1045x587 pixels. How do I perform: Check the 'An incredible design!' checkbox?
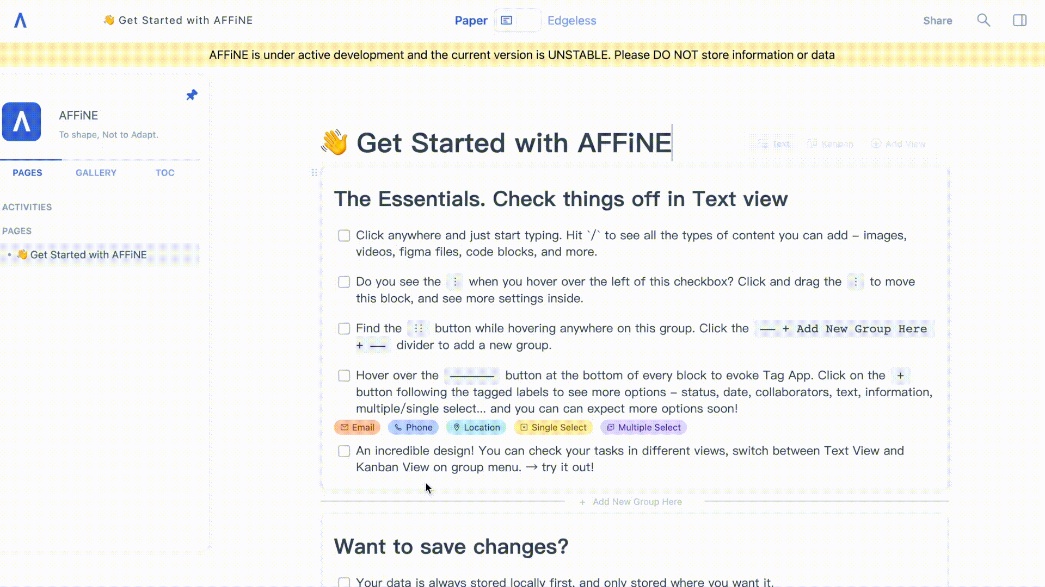pyautogui.click(x=344, y=451)
